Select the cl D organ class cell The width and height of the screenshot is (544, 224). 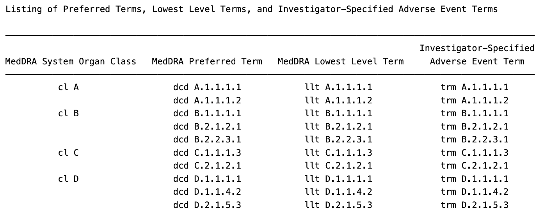tap(68, 179)
